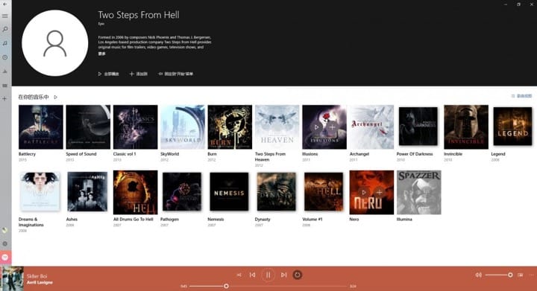Screen dimensions: 537x291
Task: Click Avril Lavigne artist name
Action: coord(40,283)
